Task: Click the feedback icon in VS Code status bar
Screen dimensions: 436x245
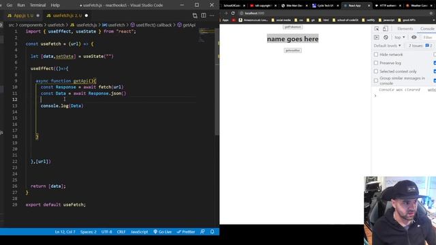Action: [x=202, y=231]
